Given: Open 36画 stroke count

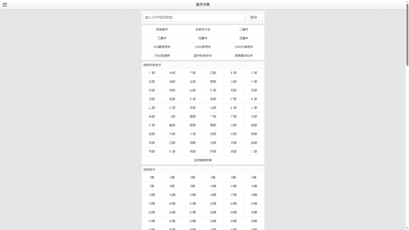Looking at the screenshot, I should tap(254, 221).
